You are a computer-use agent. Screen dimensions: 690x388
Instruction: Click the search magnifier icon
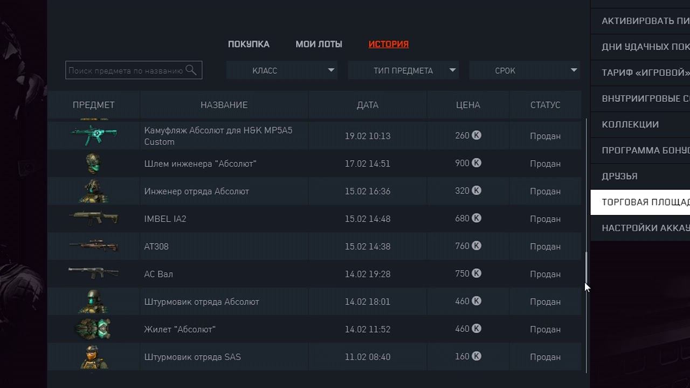(191, 70)
